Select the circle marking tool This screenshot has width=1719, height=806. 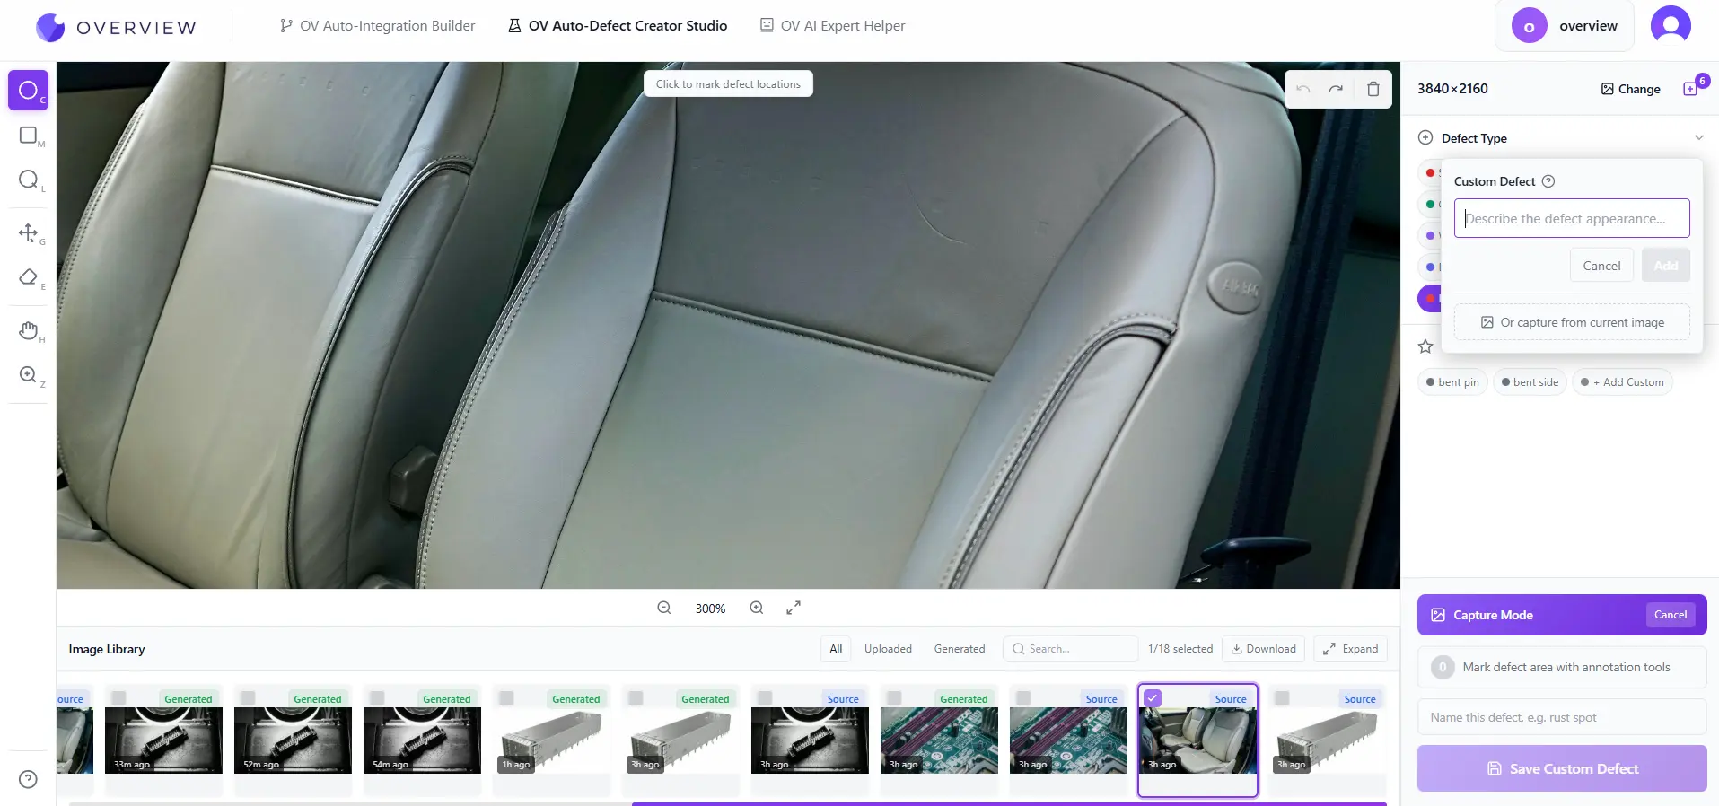[x=28, y=91]
